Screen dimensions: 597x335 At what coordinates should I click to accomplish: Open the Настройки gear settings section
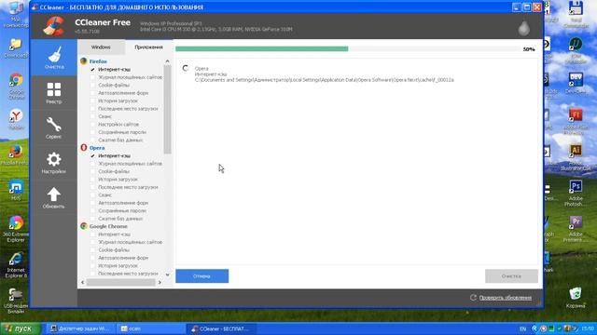[54, 163]
